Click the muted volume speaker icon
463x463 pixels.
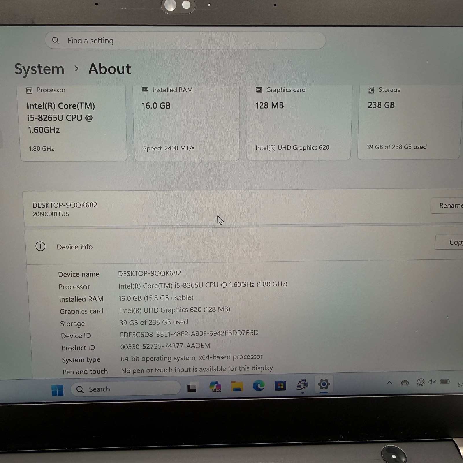click(x=432, y=382)
